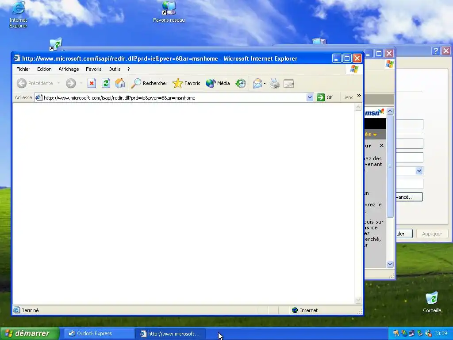Click the Windows flag in background browser
The width and height of the screenshot is (453, 340).
[389, 64]
